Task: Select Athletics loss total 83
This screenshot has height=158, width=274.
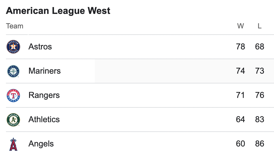Action: (x=259, y=120)
